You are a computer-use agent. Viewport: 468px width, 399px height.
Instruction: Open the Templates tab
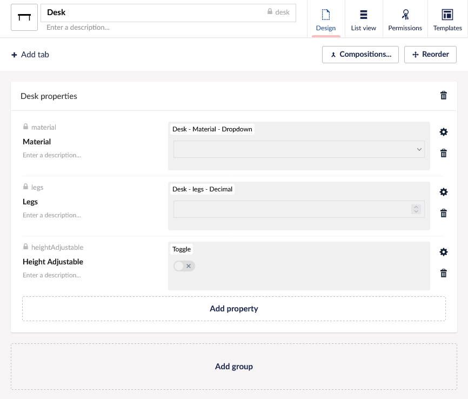coord(447,19)
